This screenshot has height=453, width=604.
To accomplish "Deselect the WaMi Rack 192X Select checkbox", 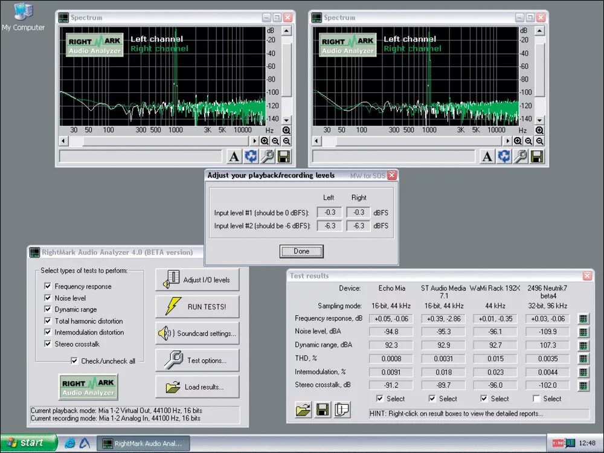I will [484, 399].
